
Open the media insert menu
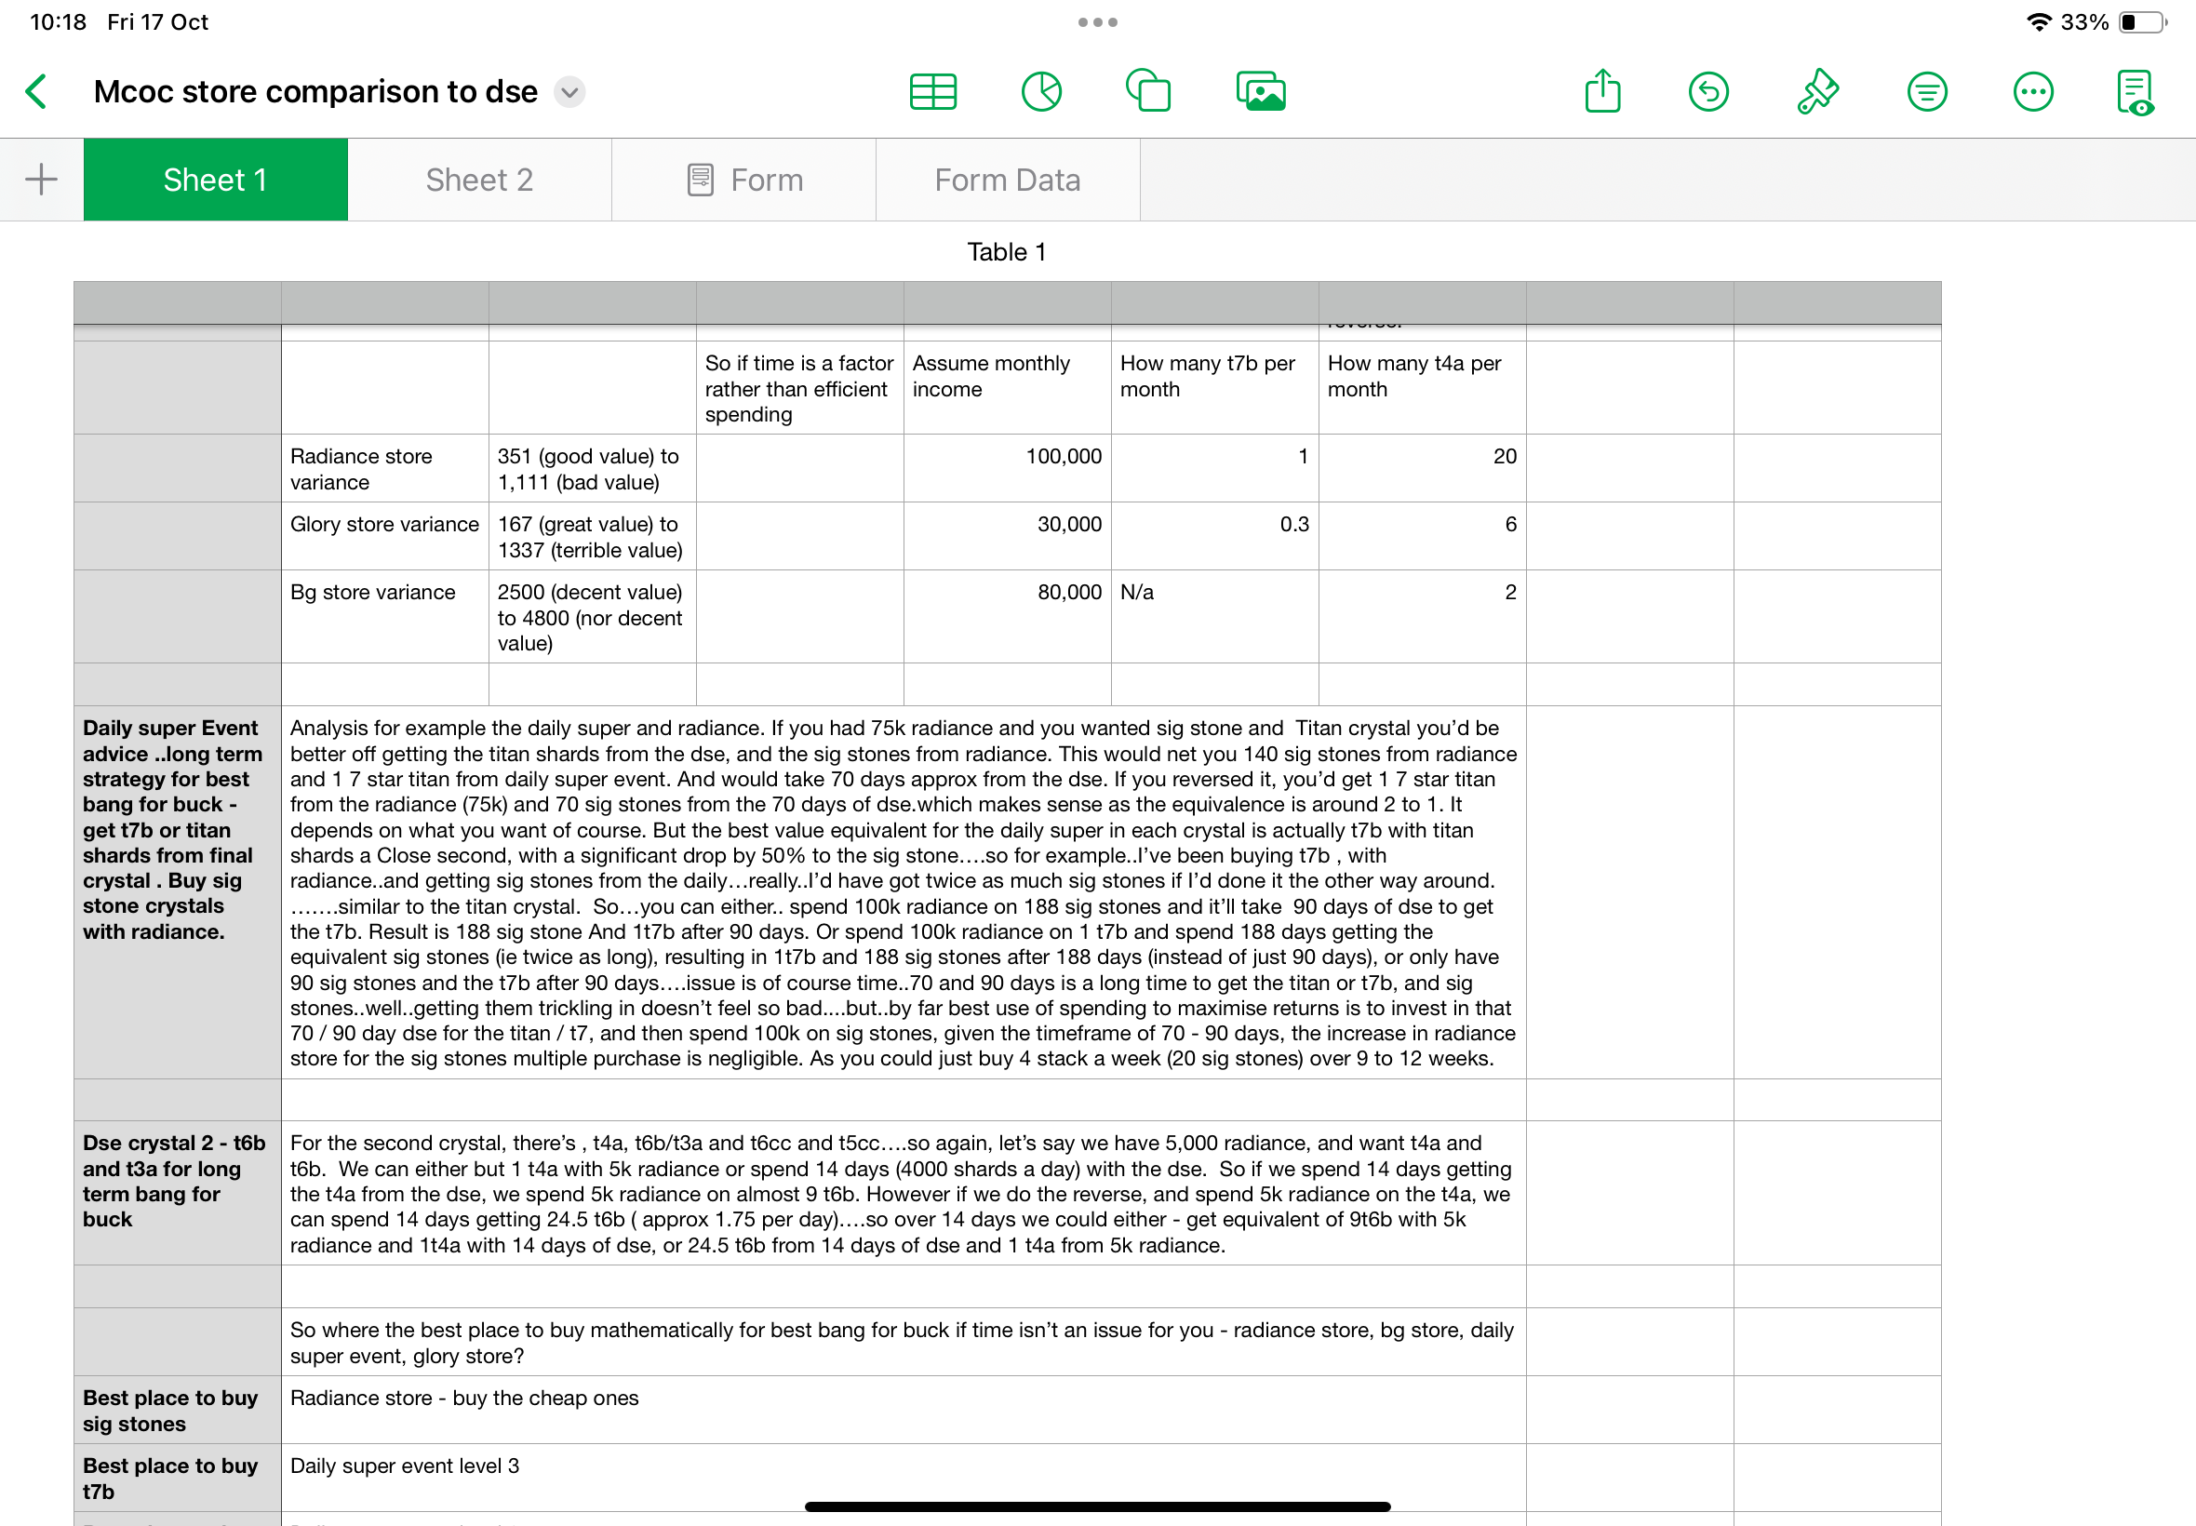1260,92
